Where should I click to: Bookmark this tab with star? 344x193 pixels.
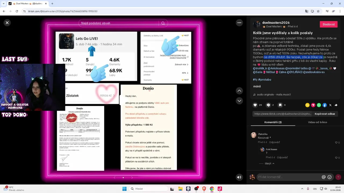318,11
